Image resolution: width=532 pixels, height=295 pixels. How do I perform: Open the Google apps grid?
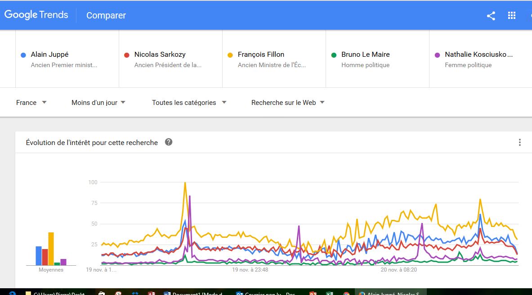coord(511,16)
